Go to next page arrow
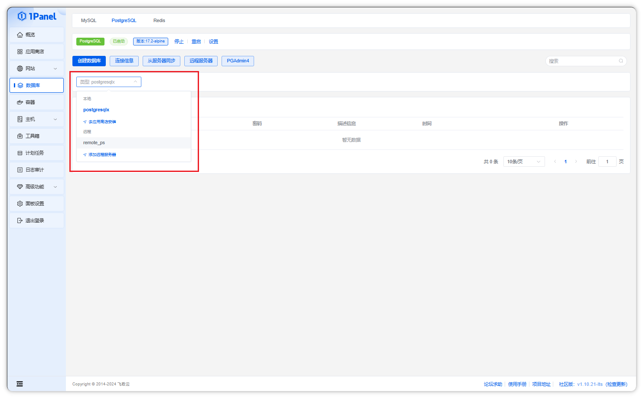 pyautogui.click(x=576, y=162)
